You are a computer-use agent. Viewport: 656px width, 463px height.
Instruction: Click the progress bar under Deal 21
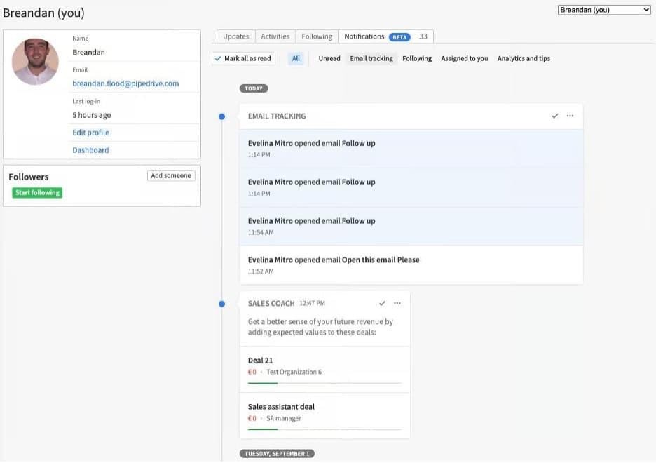click(324, 384)
